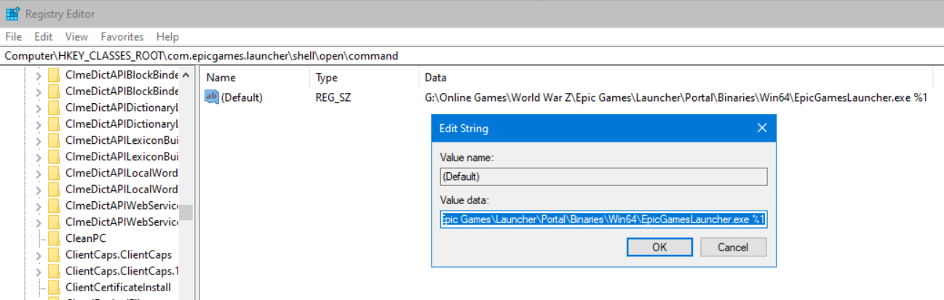Viewport: 944px width, 300px height.
Task: Click the CleanPC folder icon
Action: [53, 238]
